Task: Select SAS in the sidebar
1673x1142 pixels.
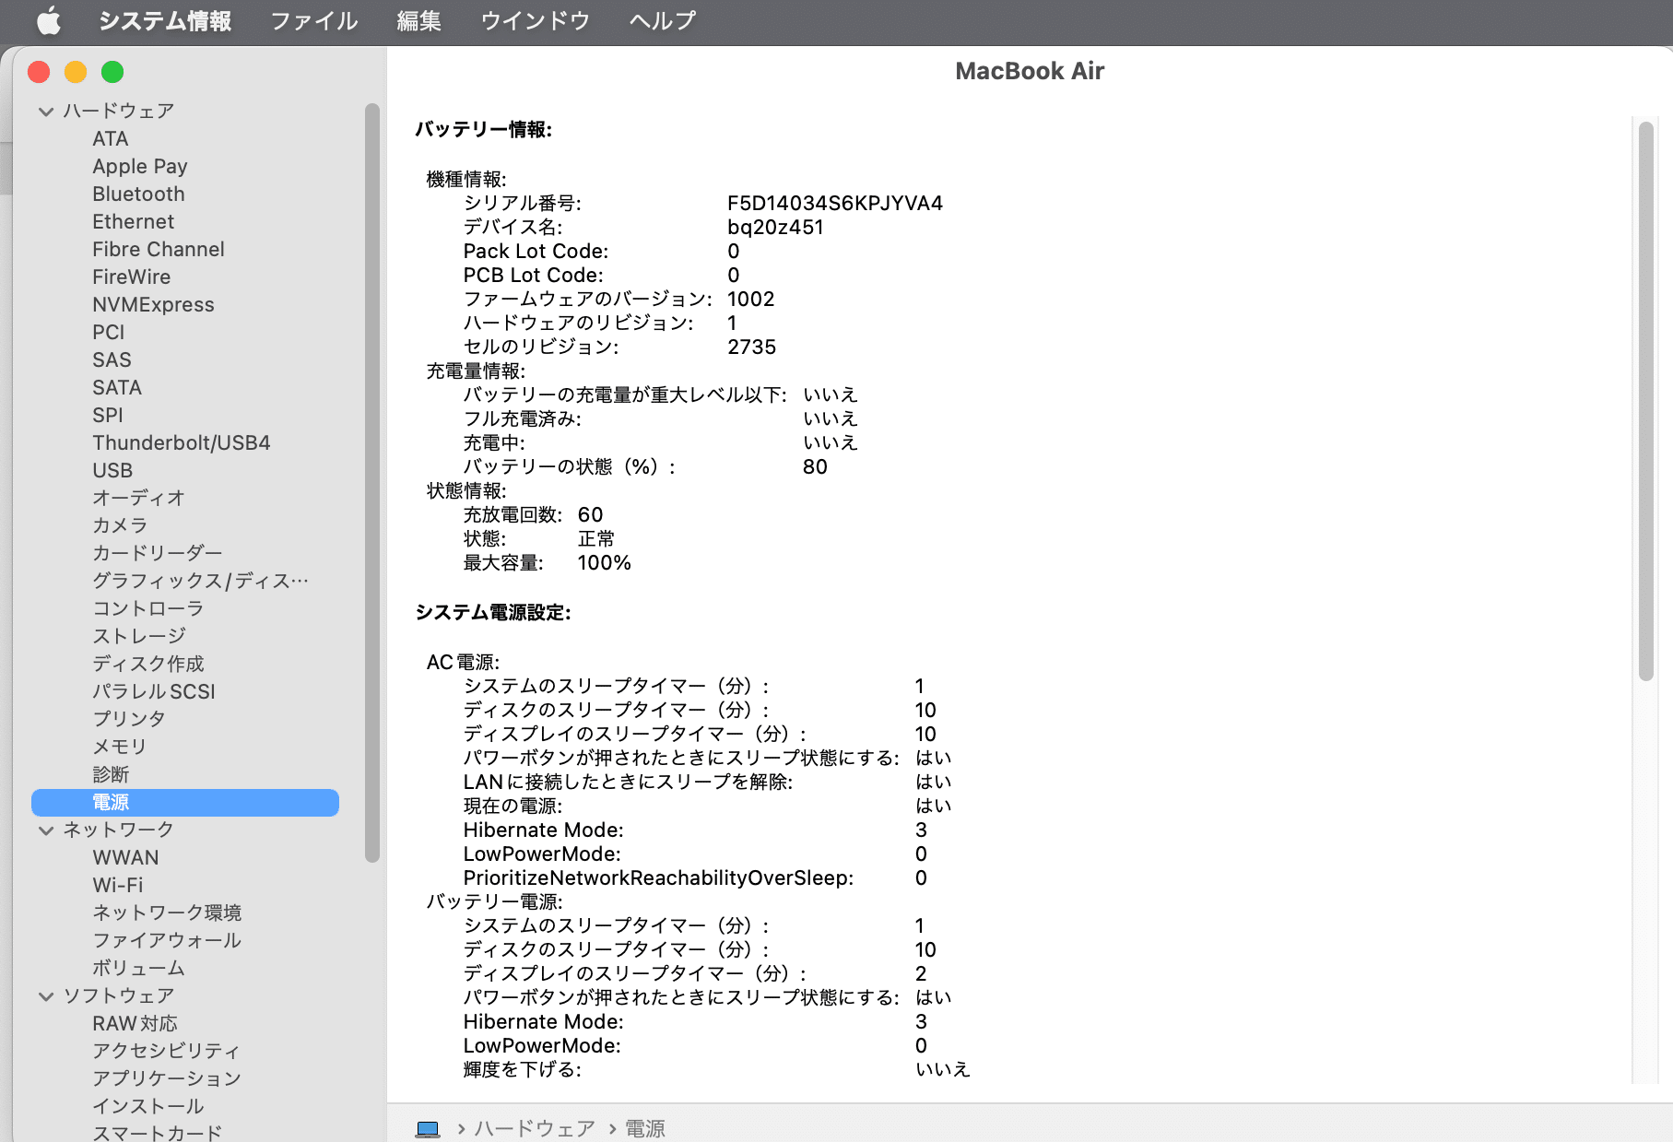Action: 112,360
